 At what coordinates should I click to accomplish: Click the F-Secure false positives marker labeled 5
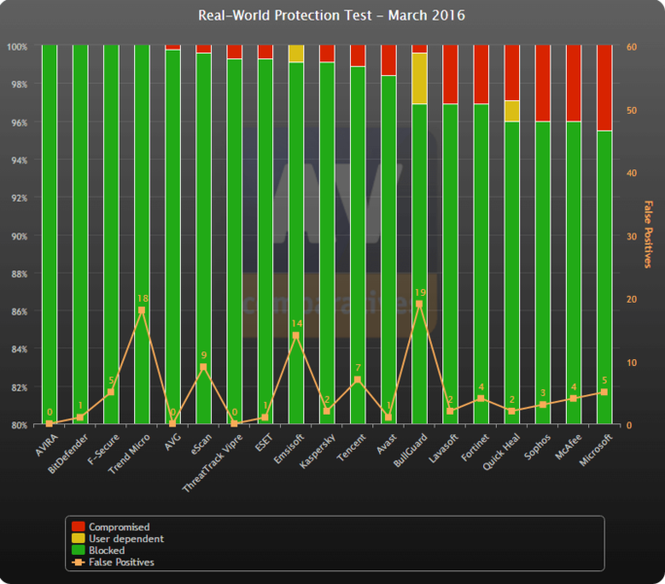(x=111, y=392)
